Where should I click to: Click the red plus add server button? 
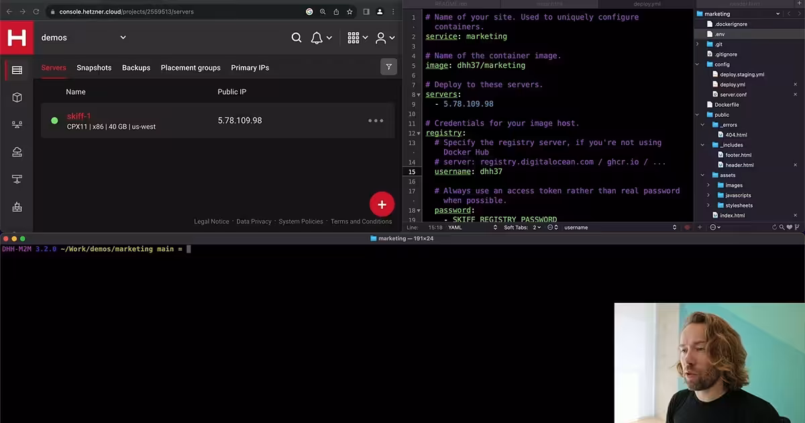[x=382, y=205]
